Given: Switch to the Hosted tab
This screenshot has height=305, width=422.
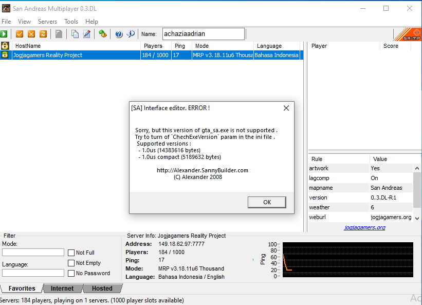Looking at the screenshot, I should point(102,289).
